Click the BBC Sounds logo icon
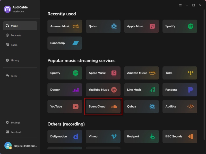 tap(191, 137)
